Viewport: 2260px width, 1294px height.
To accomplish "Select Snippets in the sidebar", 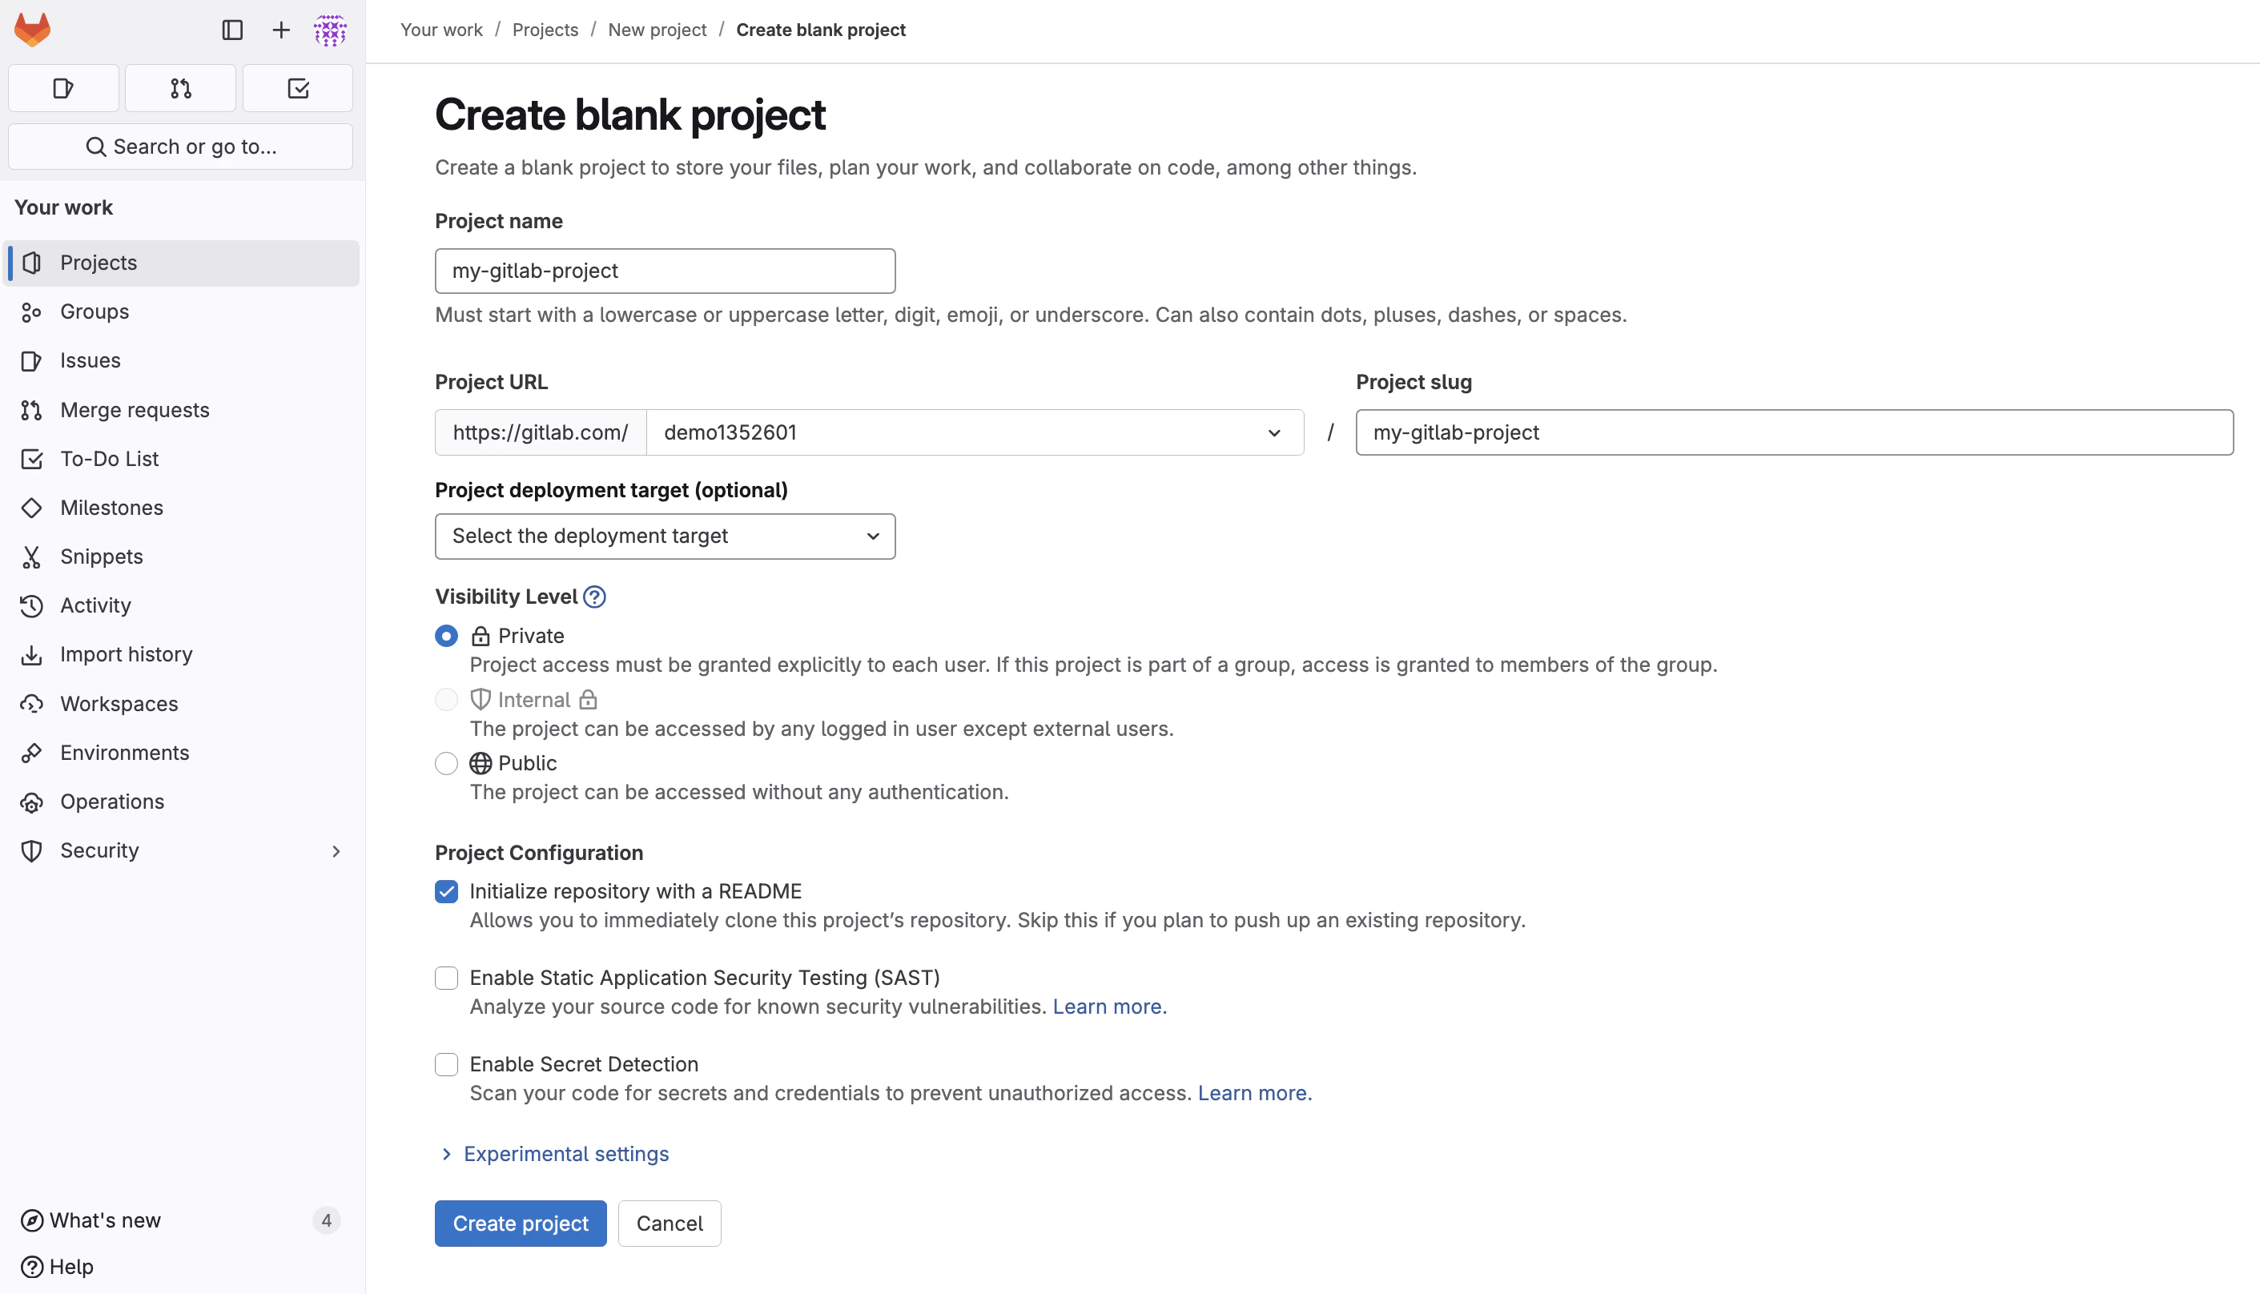I will pos(100,557).
